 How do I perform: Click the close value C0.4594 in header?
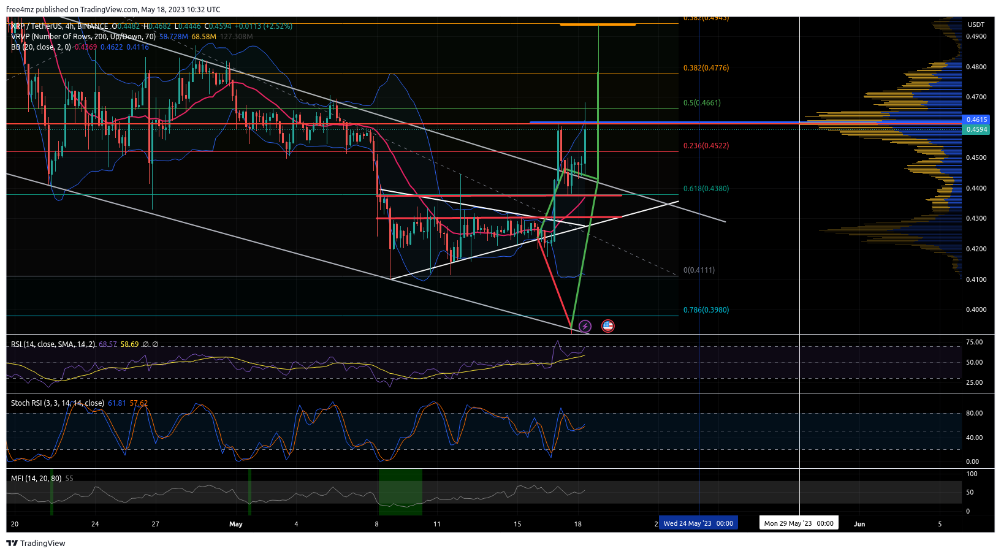click(218, 26)
